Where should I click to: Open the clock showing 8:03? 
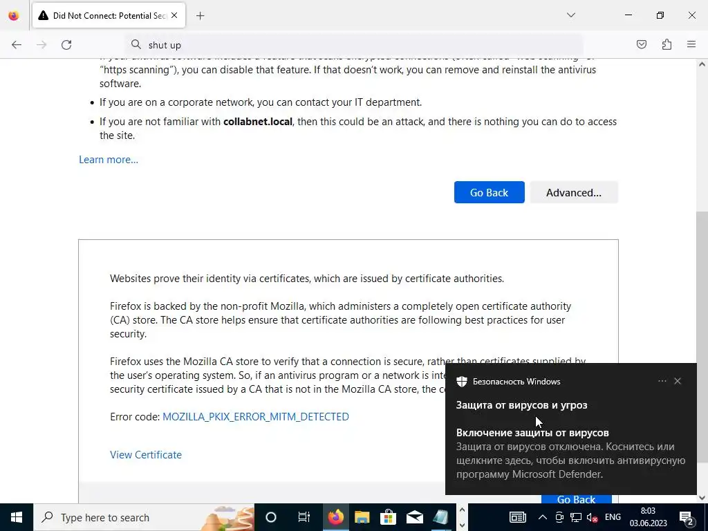point(648,517)
